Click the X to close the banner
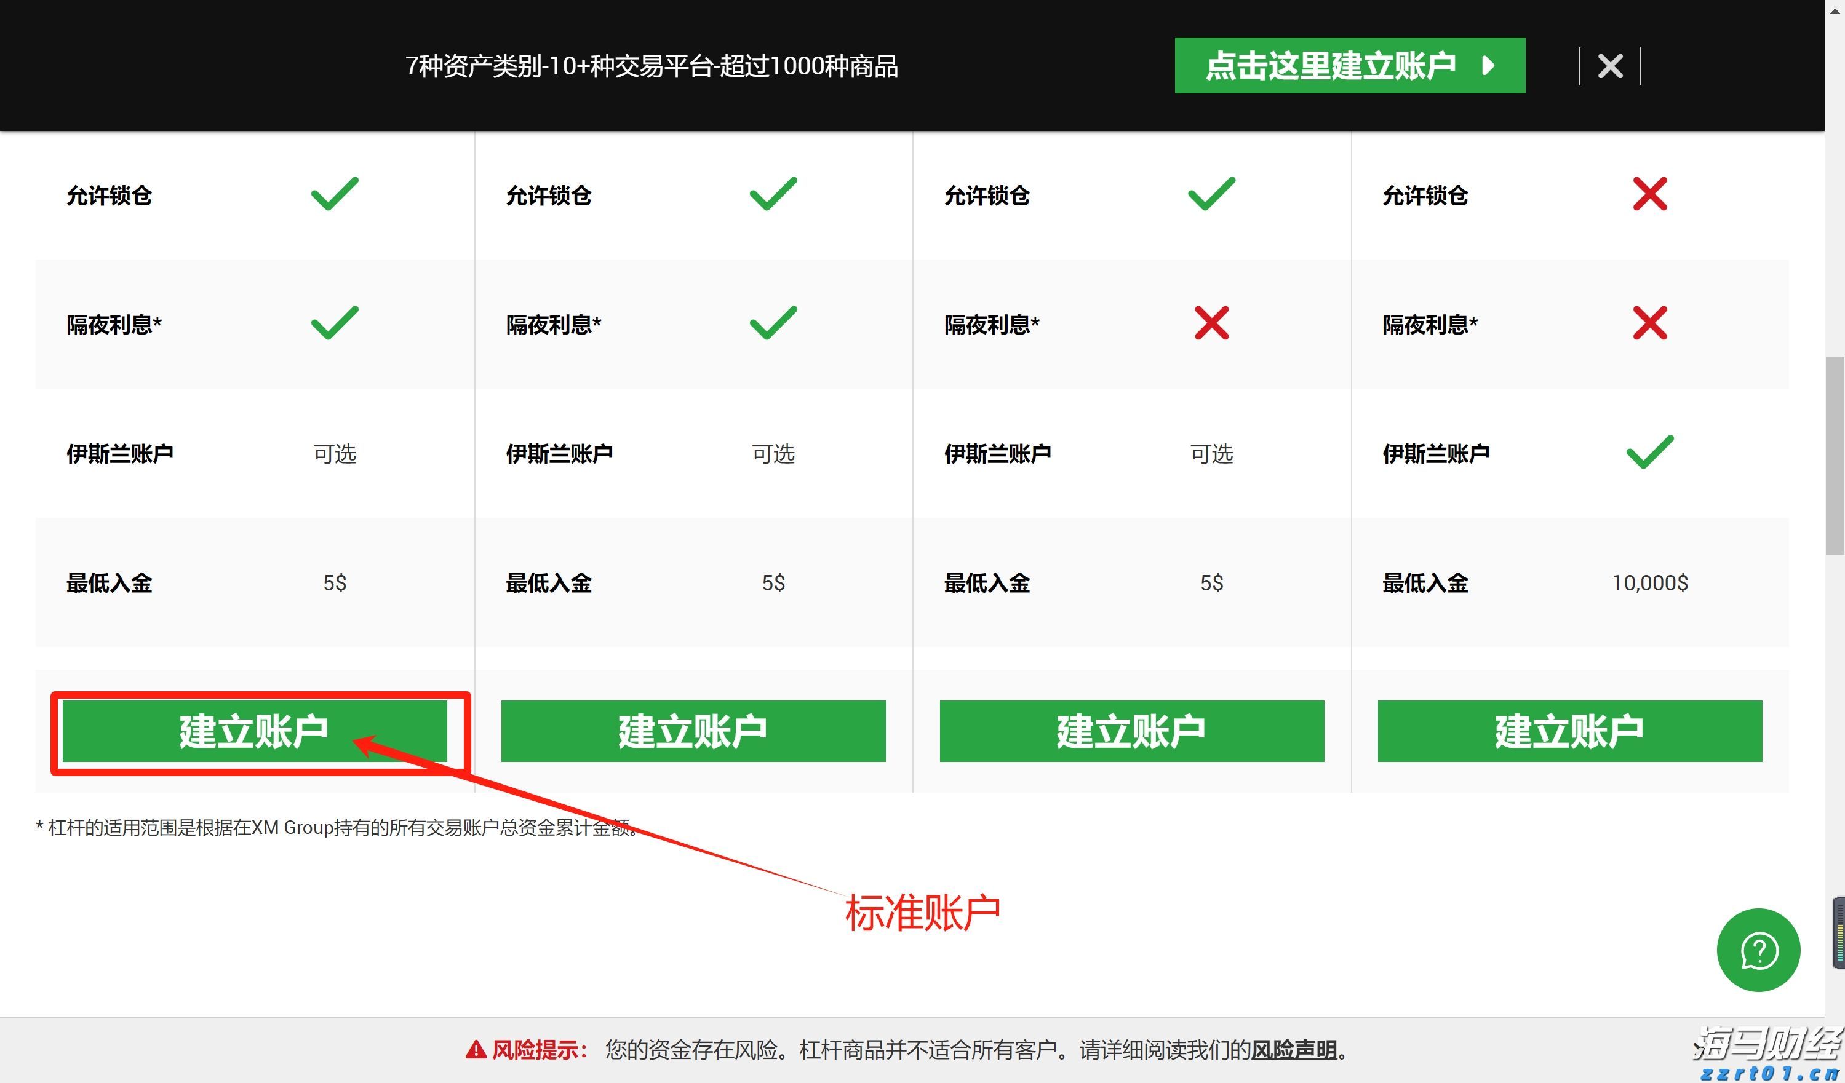1845x1083 pixels. coord(1610,66)
